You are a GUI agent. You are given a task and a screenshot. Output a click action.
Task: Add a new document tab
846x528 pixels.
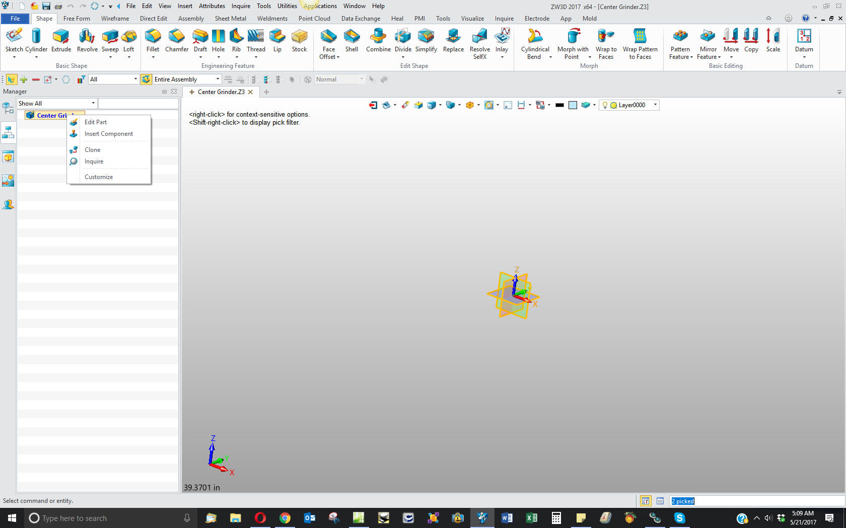[266, 92]
